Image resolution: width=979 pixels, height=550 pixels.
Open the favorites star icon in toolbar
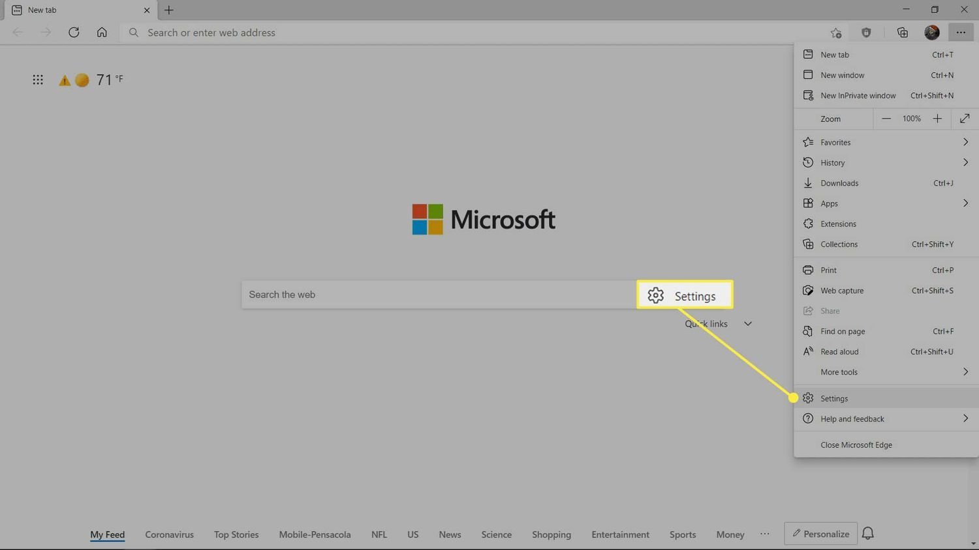[x=836, y=33]
